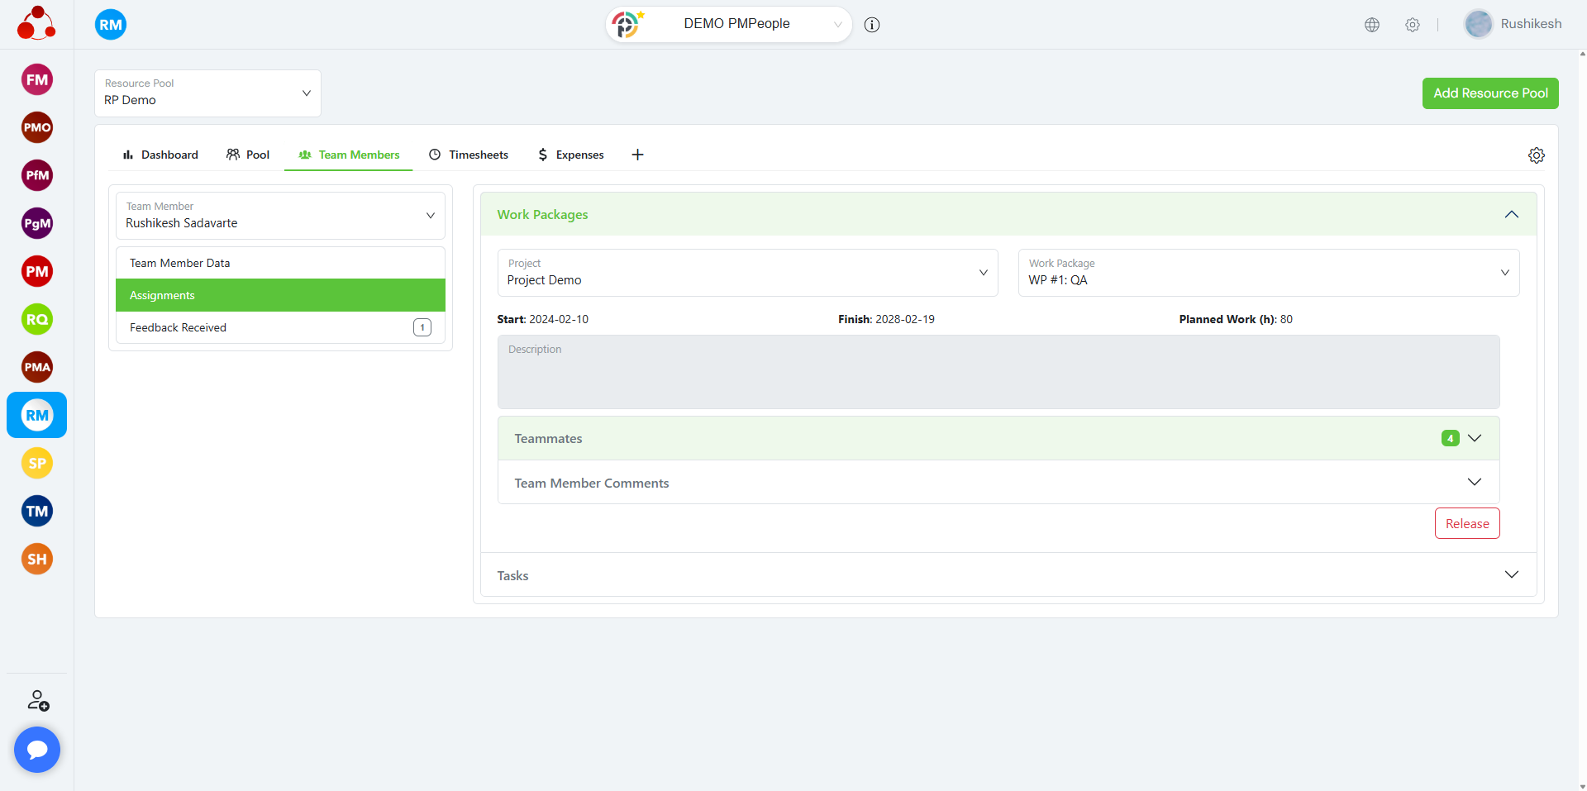Viewport: 1587px width, 791px height.
Task: Click the PMPeople red logo
Action: (36, 23)
